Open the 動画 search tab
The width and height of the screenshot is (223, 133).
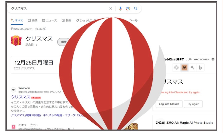coord(66,20)
